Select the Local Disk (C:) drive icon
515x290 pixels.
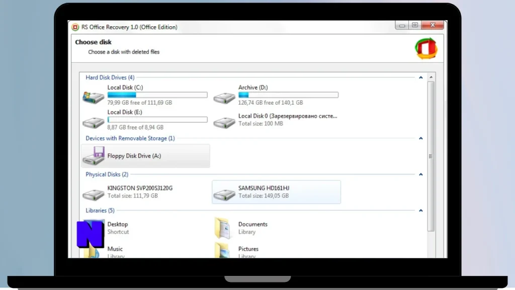(x=93, y=97)
